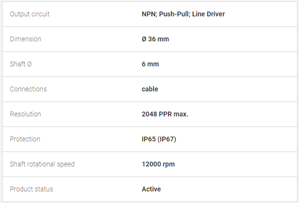
Task: Click the Output circuit label
Action: pos(29,14)
